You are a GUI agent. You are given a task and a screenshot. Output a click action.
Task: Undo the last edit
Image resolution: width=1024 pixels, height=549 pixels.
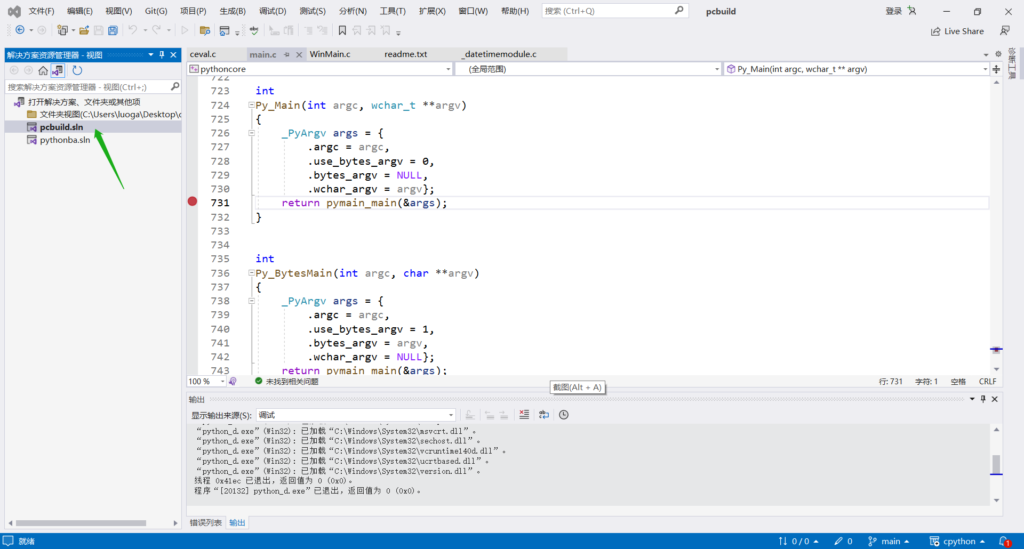click(133, 30)
